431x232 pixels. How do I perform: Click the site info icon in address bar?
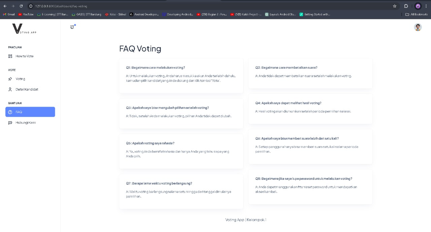[31, 6]
